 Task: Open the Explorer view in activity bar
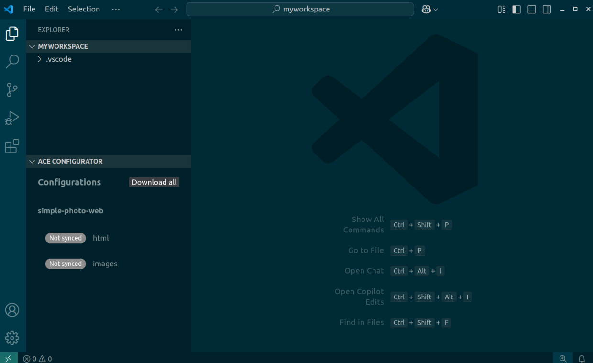tap(12, 33)
